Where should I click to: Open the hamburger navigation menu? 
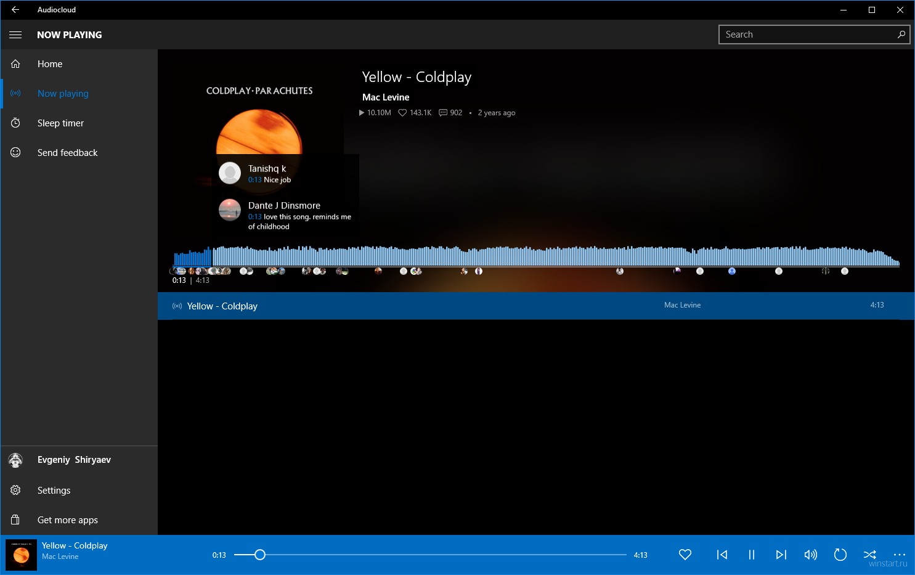pos(15,35)
